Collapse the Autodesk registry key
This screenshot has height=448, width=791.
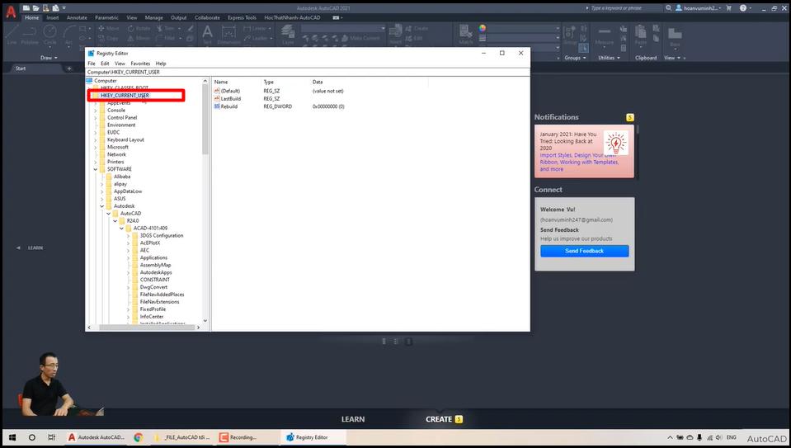point(102,206)
